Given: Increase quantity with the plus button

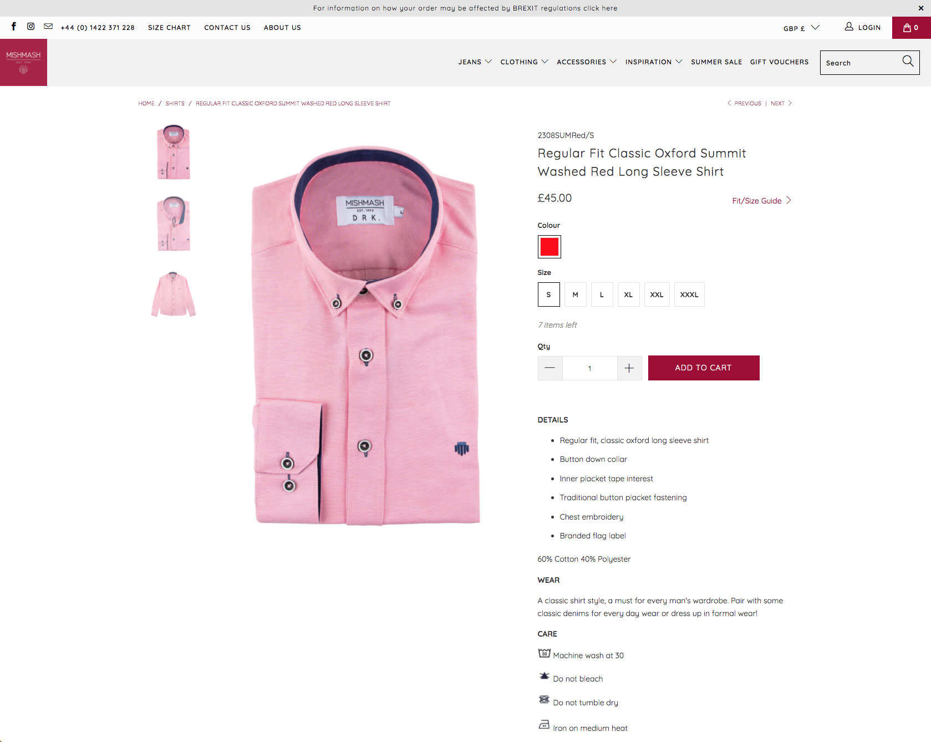Looking at the screenshot, I should pos(629,368).
